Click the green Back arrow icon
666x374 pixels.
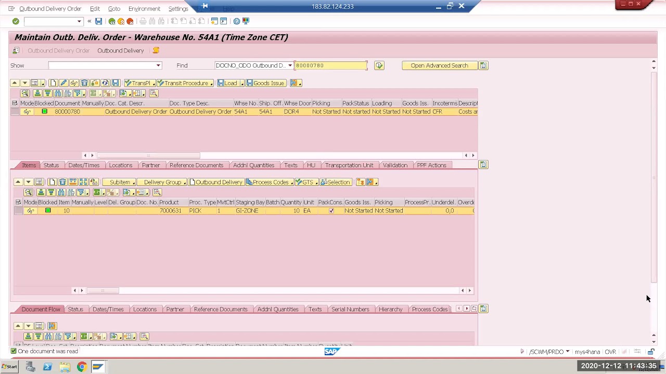(112, 21)
